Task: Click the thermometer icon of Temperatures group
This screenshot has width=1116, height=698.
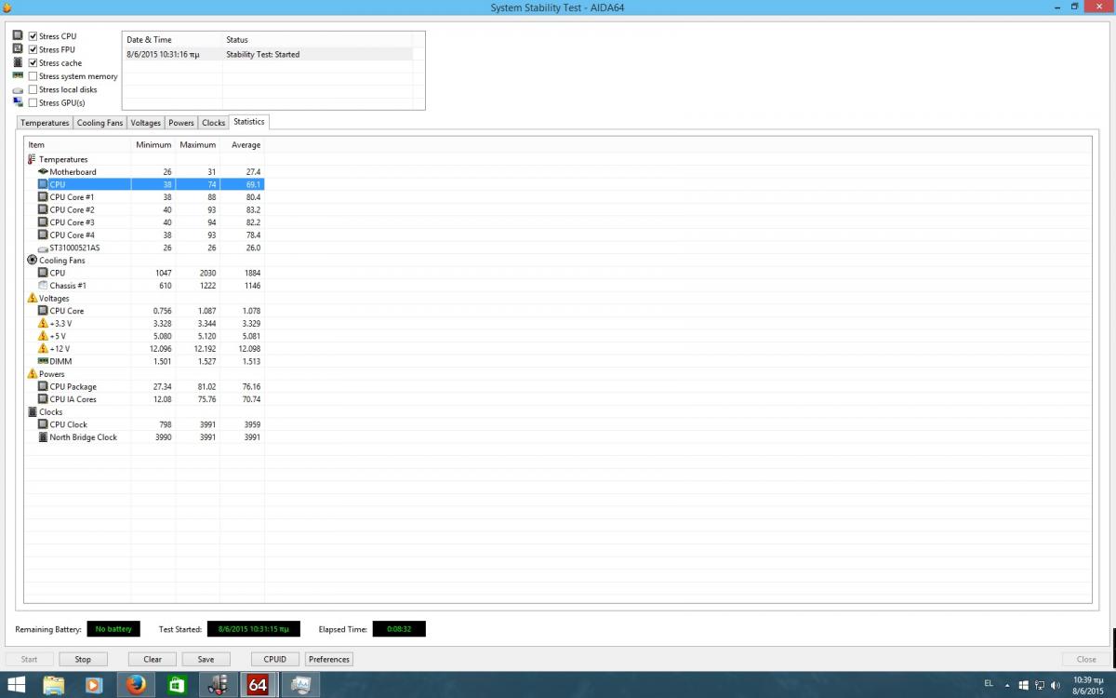Action: 32,159
